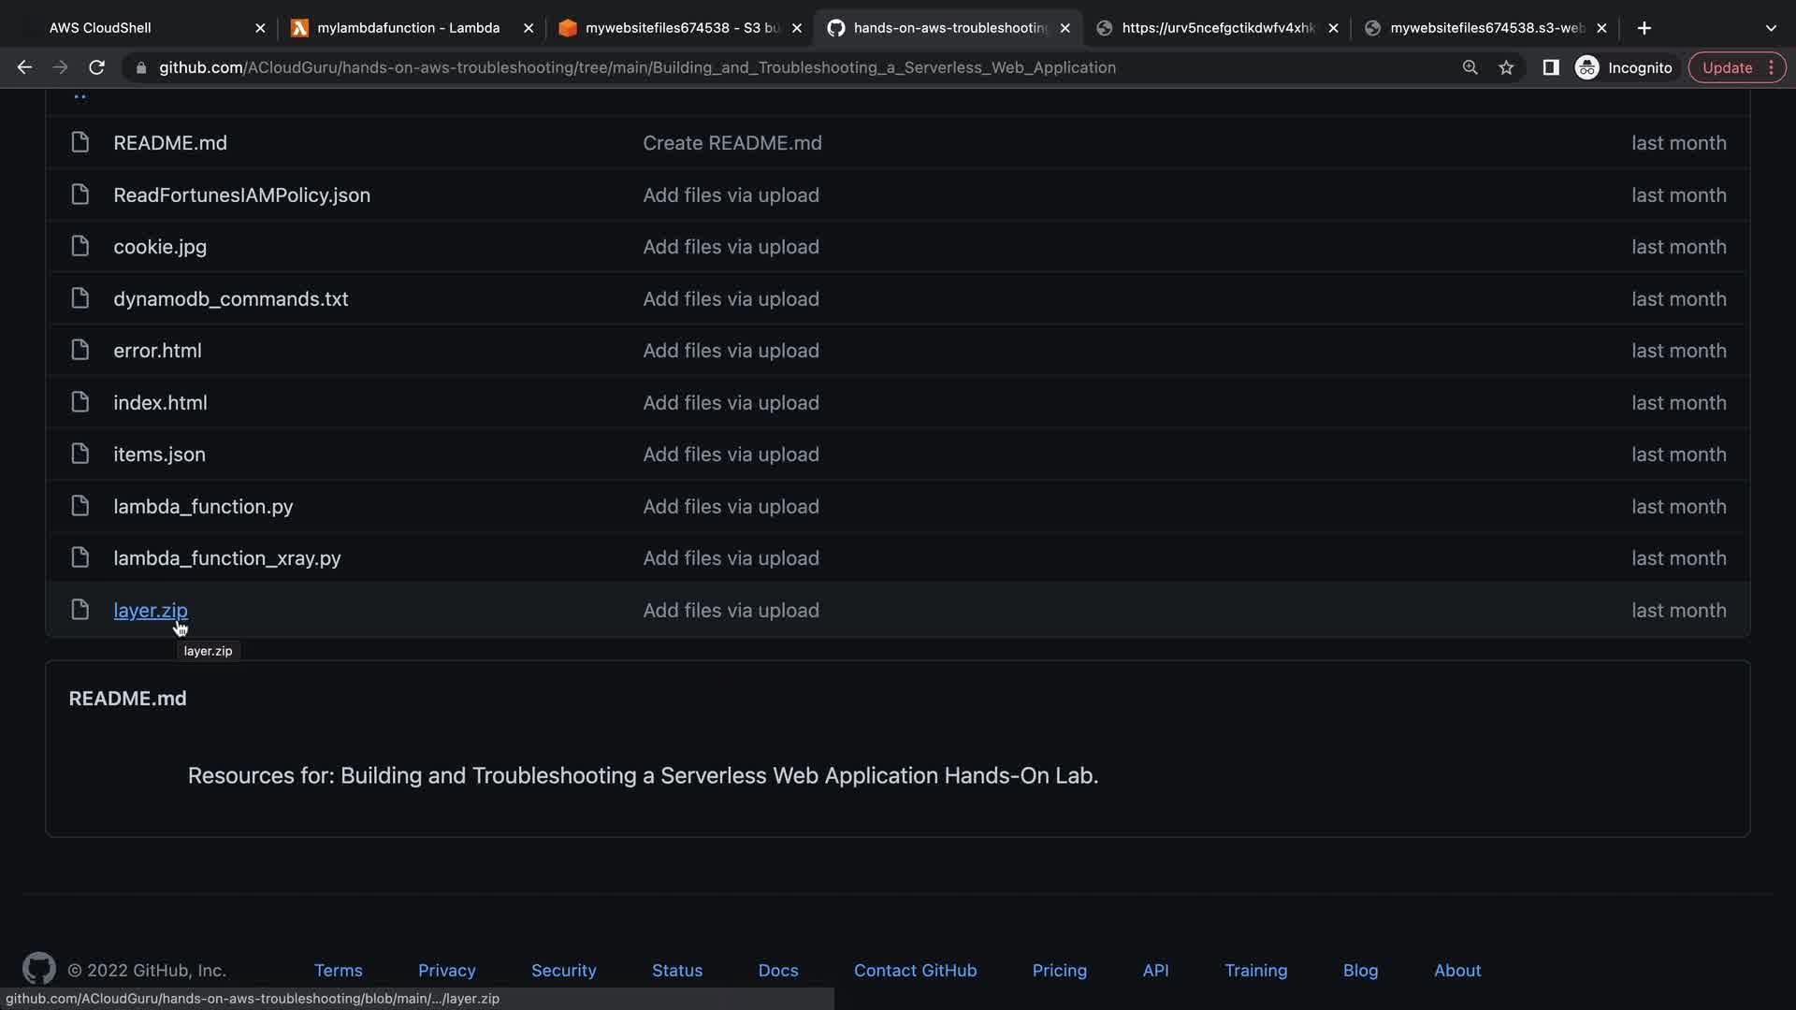This screenshot has height=1010, width=1796.
Task: Open the Incognito profile icon
Action: (1587, 67)
